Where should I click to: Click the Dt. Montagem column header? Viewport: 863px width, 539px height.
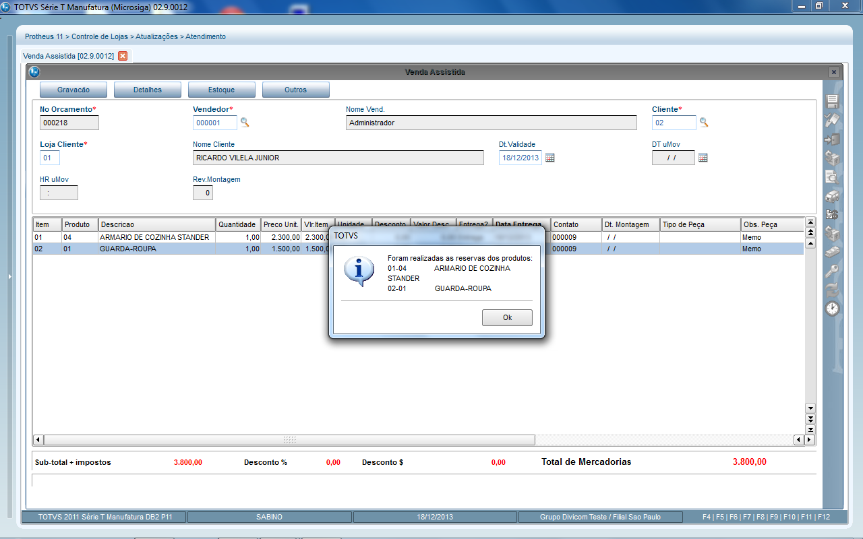coord(631,224)
